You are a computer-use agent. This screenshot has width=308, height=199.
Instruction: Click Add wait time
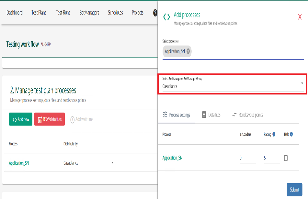(82, 119)
